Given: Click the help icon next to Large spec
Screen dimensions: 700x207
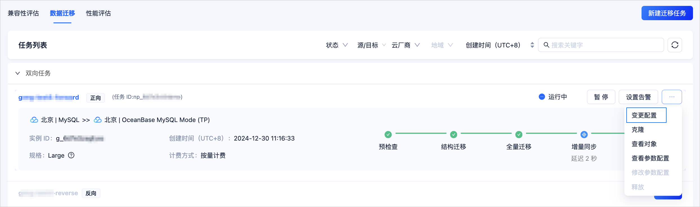Looking at the screenshot, I should pyautogui.click(x=71, y=155).
